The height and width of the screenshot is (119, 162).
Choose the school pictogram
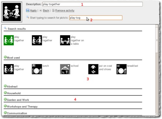65,69
